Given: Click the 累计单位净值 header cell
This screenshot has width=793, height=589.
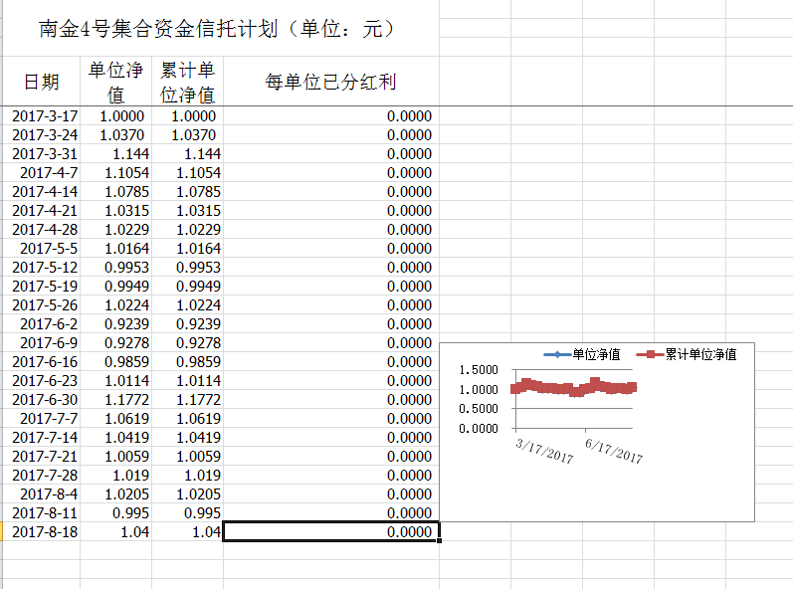Looking at the screenshot, I should [x=188, y=83].
